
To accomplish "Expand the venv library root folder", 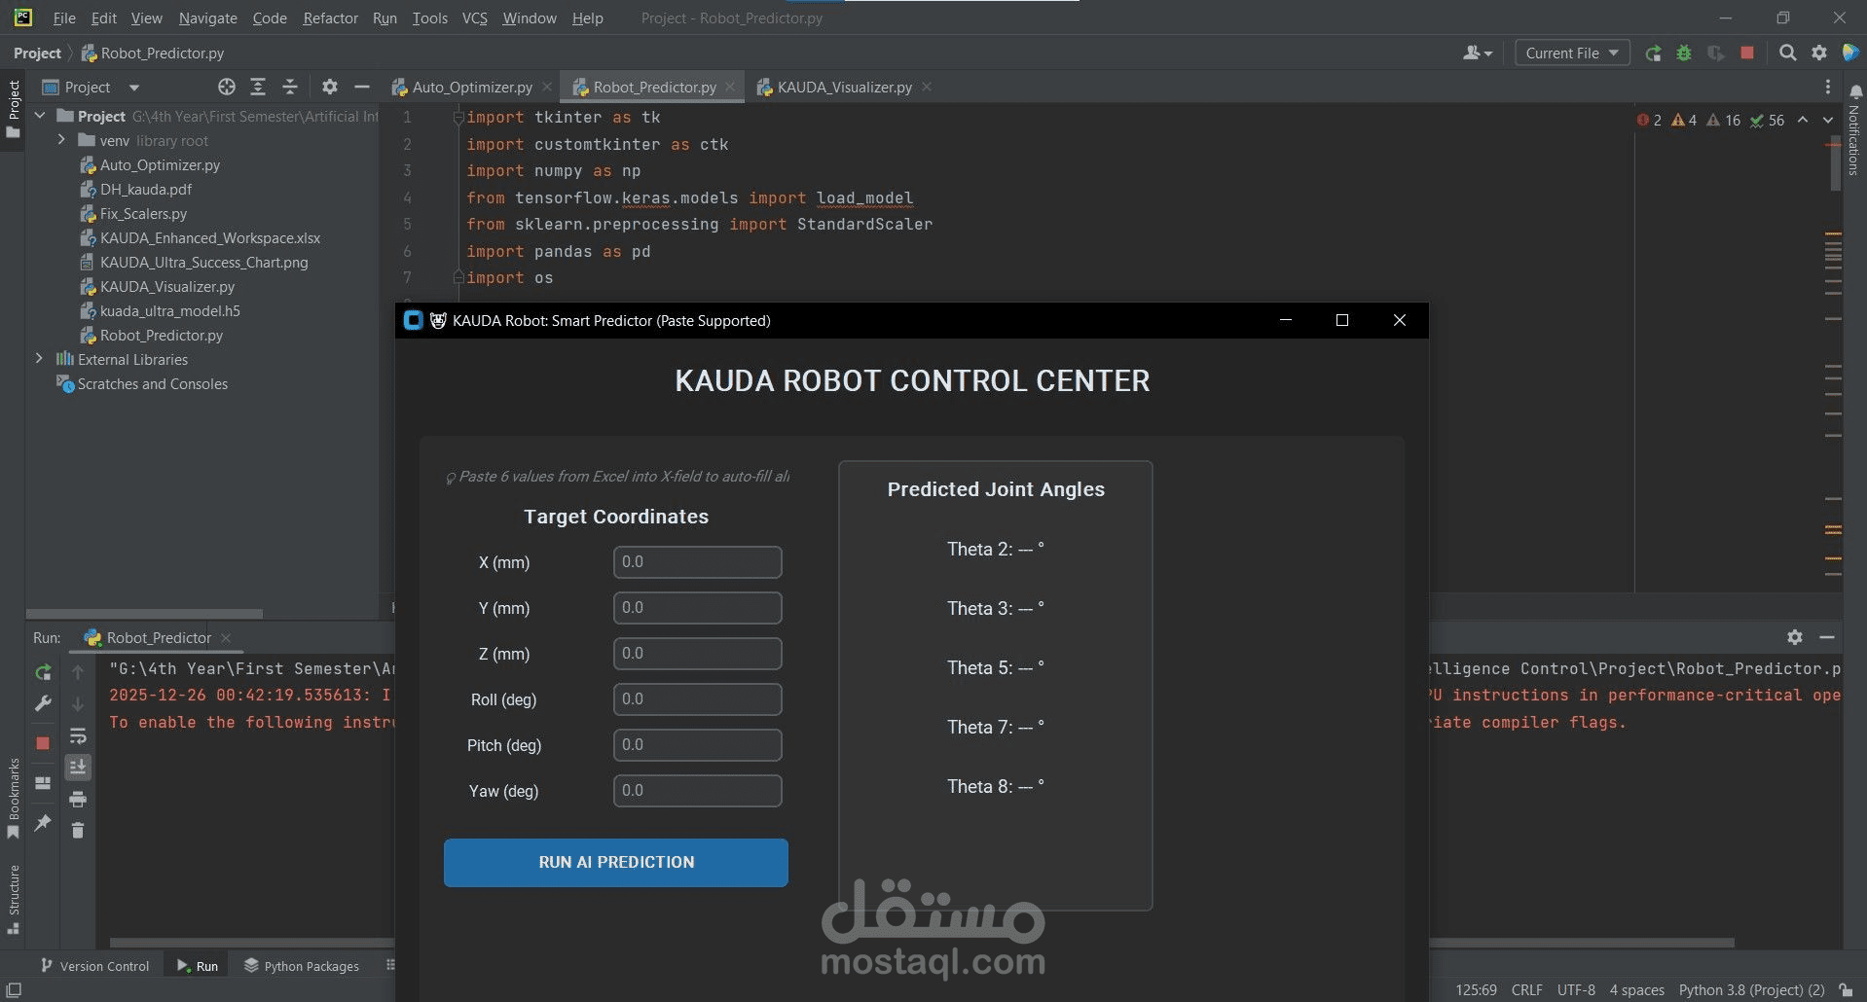I will (61, 140).
